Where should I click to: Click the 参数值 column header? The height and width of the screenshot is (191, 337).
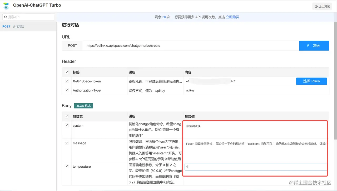point(190,116)
